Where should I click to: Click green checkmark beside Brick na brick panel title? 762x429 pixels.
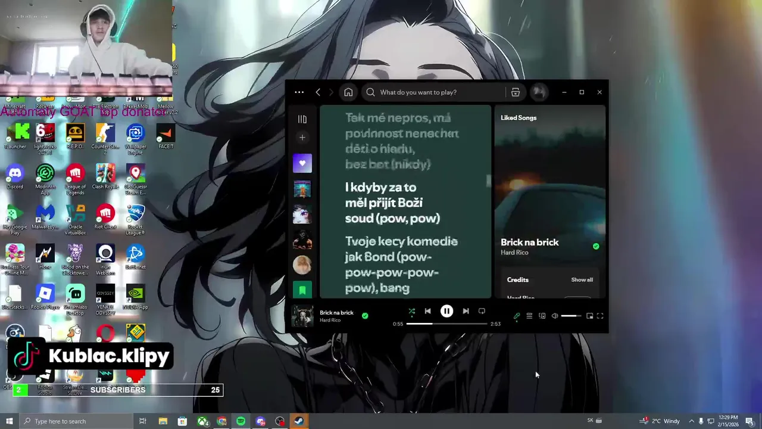pyautogui.click(x=596, y=246)
